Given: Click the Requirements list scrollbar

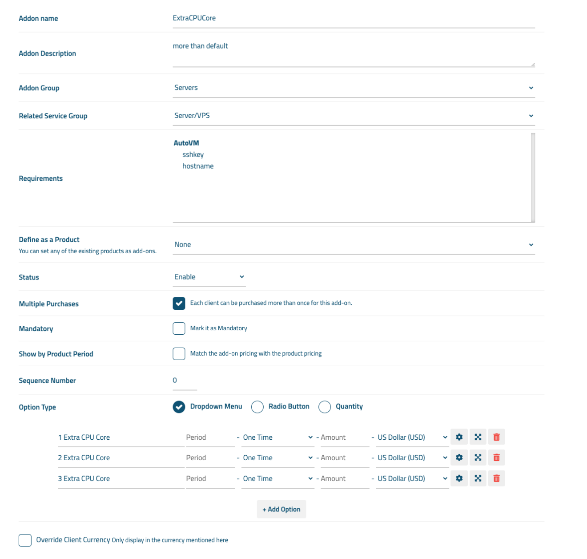Looking at the screenshot, I should [x=533, y=178].
